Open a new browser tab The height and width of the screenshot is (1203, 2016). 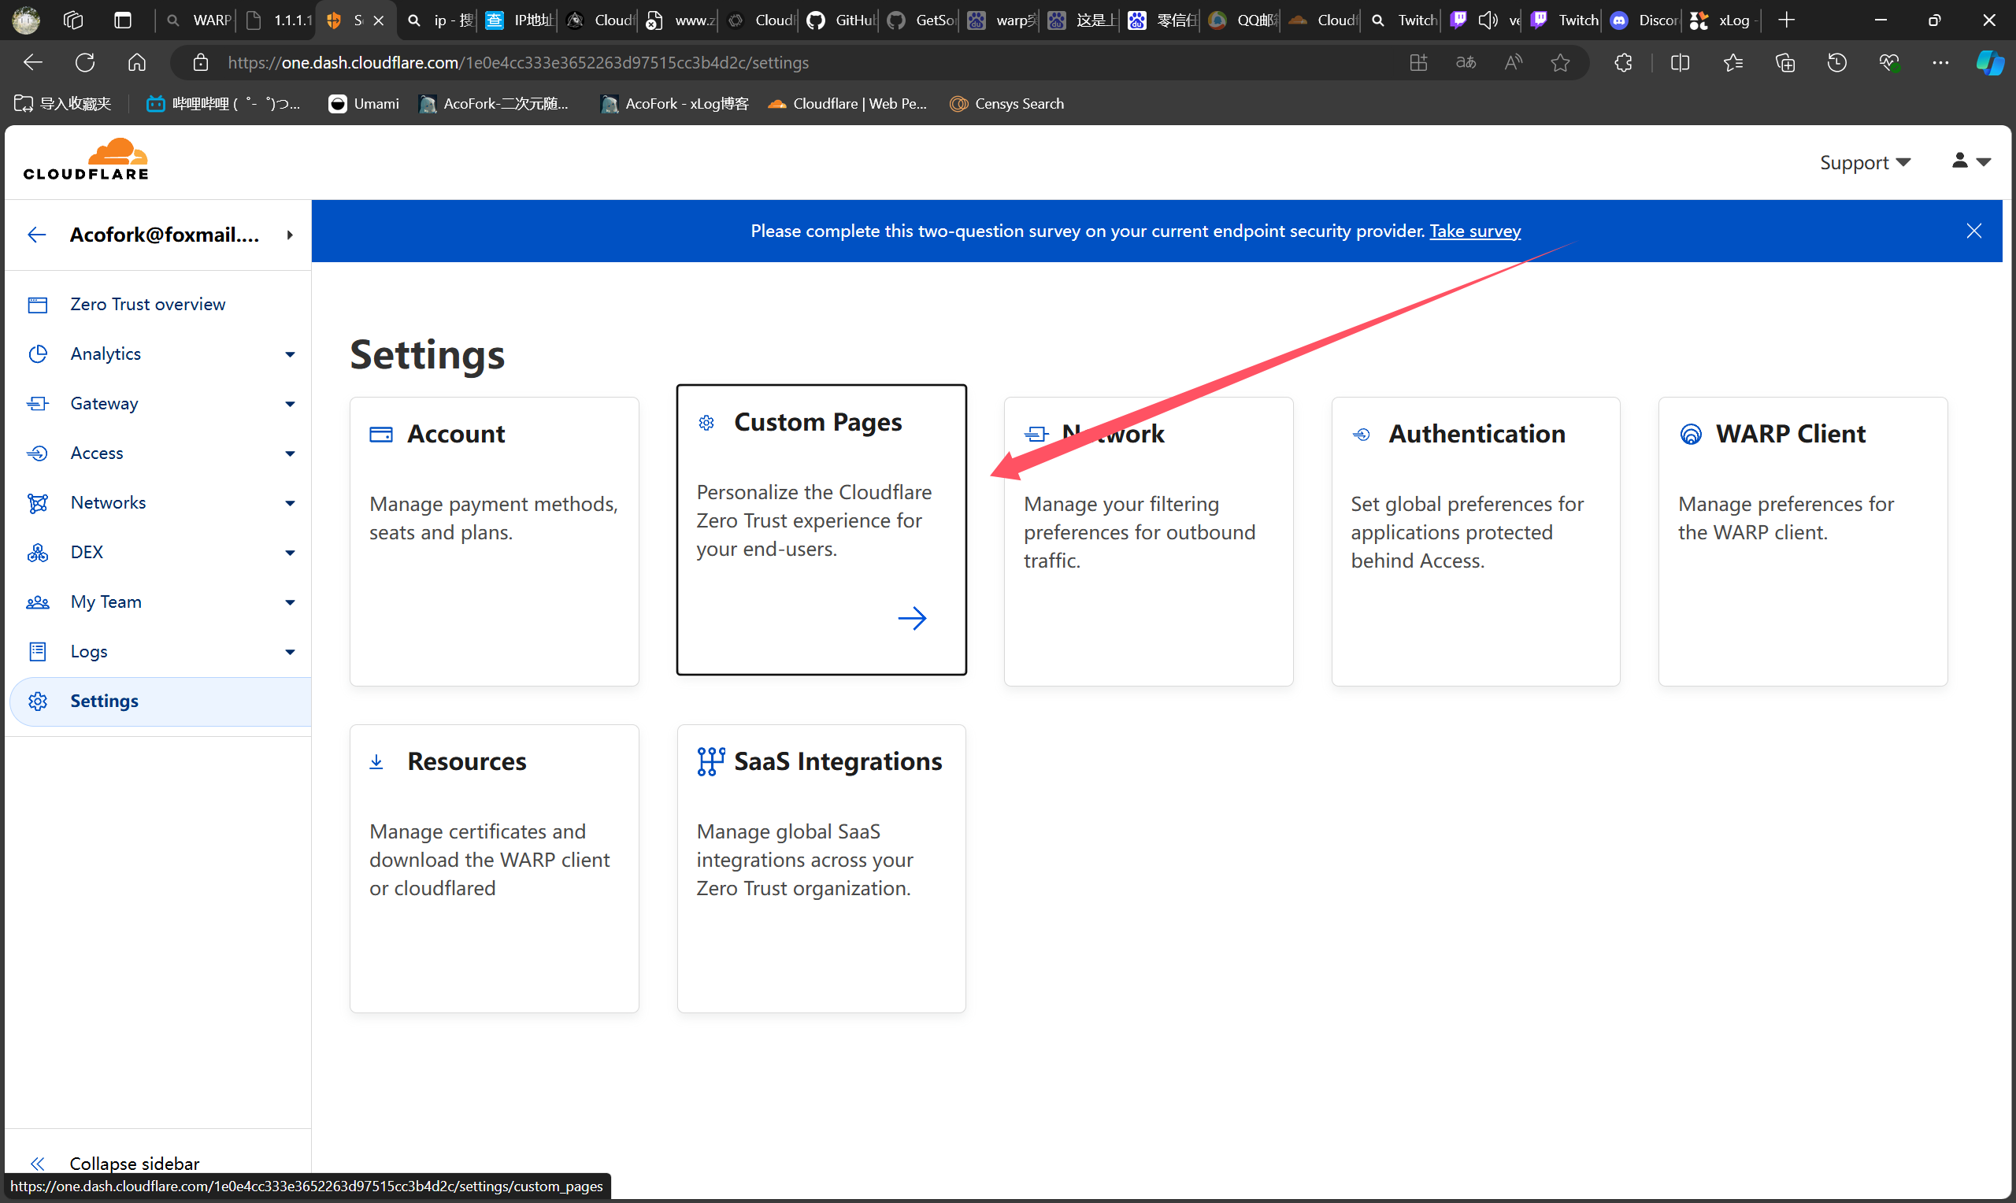tap(1786, 20)
